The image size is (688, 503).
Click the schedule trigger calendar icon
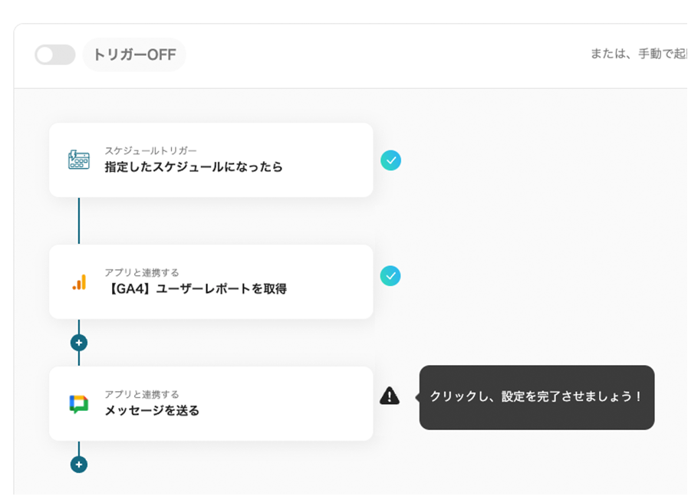[x=78, y=160]
